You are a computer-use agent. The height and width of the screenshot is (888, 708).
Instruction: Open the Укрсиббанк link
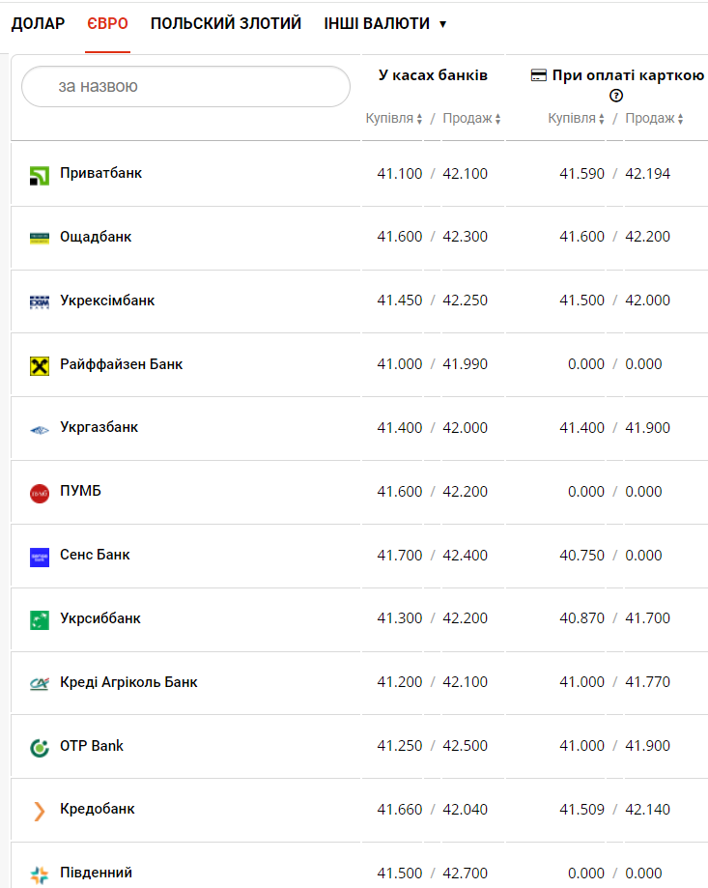[x=100, y=618]
